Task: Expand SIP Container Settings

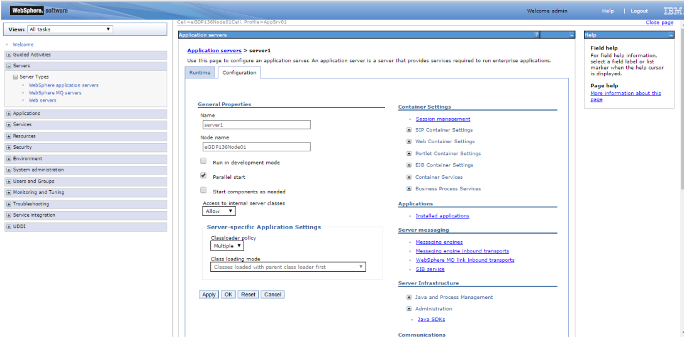Action: (409, 130)
